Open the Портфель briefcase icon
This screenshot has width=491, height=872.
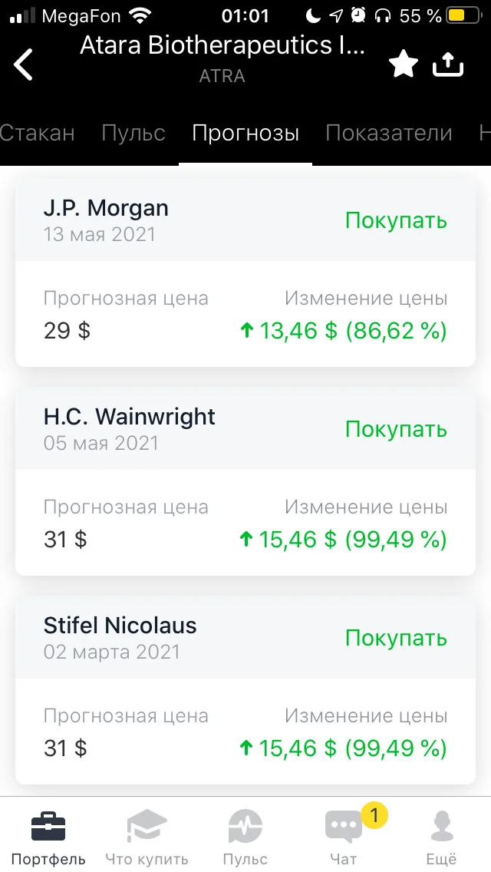48,827
